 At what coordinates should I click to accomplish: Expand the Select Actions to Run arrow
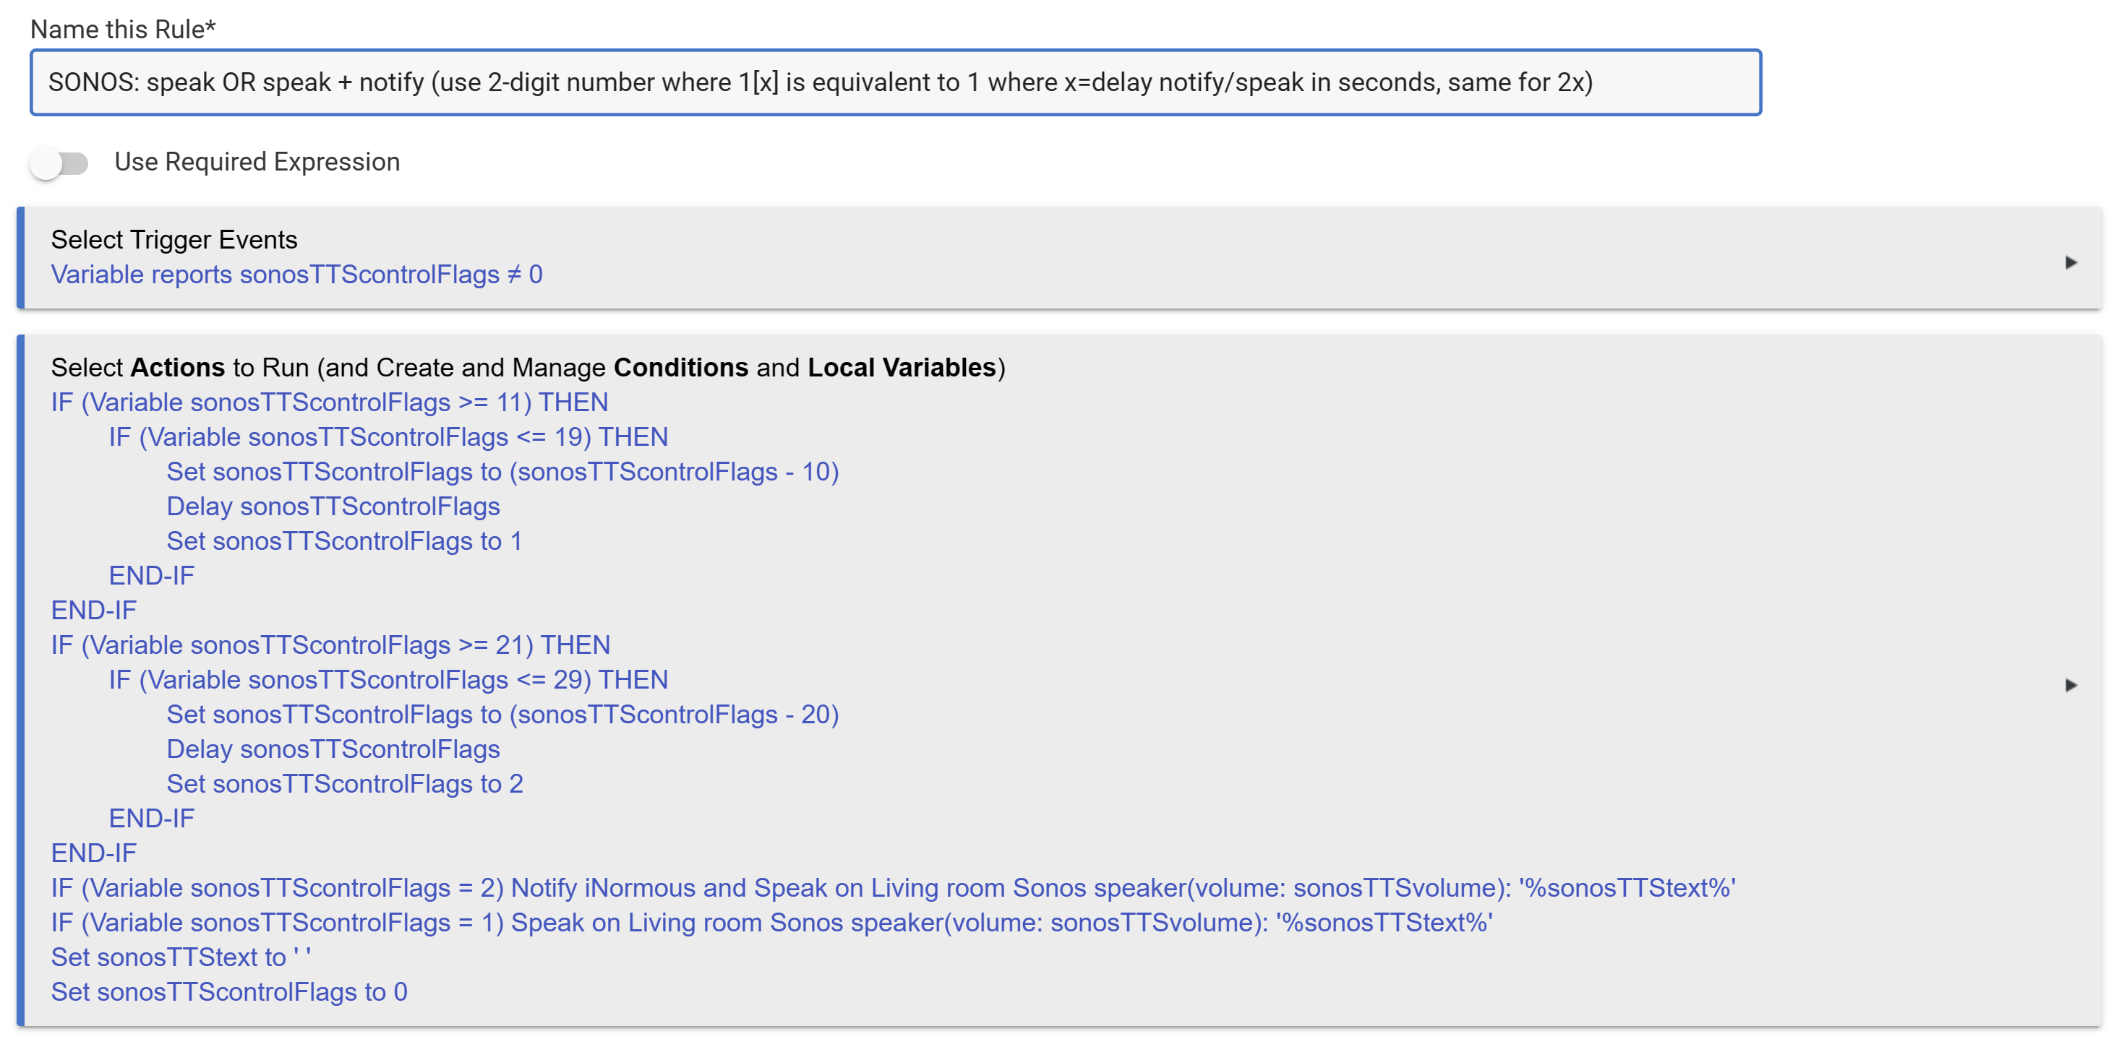pos(2071,685)
